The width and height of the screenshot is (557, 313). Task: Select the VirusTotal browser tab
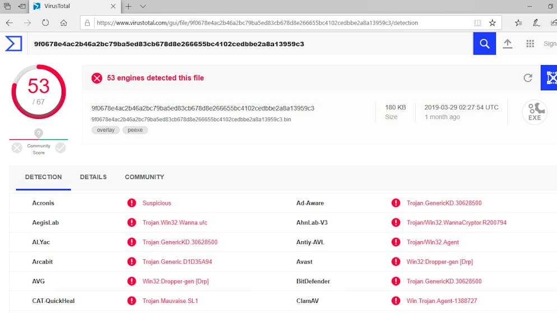click(75, 6)
